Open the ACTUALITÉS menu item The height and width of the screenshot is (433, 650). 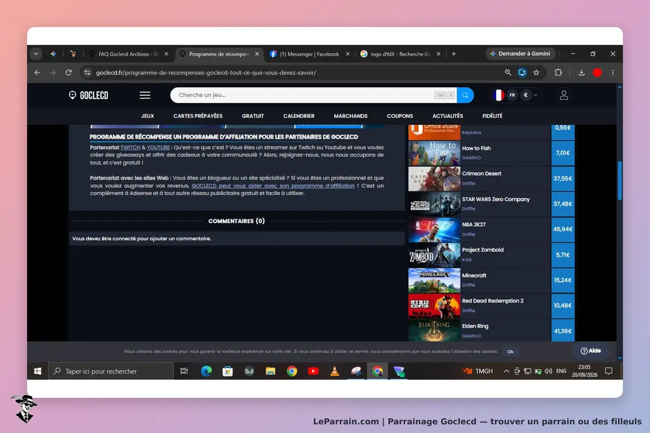coord(447,116)
